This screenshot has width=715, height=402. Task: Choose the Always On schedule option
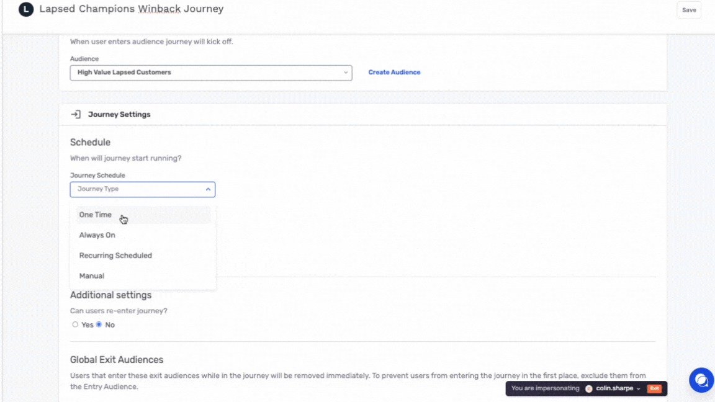coord(97,235)
